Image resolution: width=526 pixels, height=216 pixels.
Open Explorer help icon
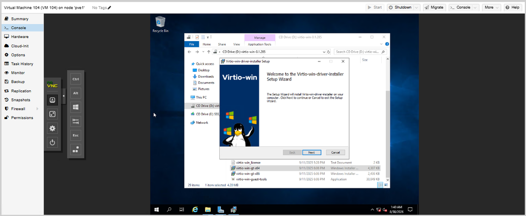[387, 44]
